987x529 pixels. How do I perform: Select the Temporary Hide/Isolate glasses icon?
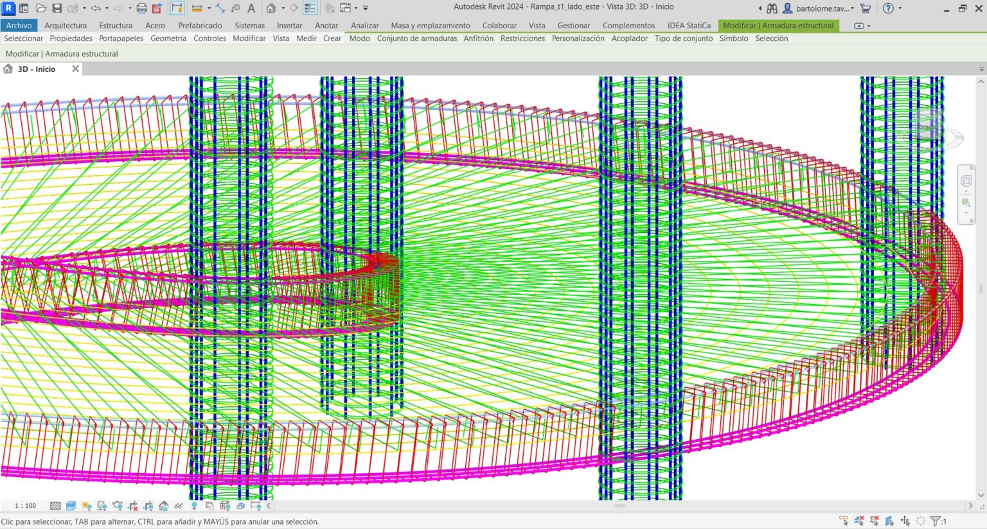click(x=178, y=505)
